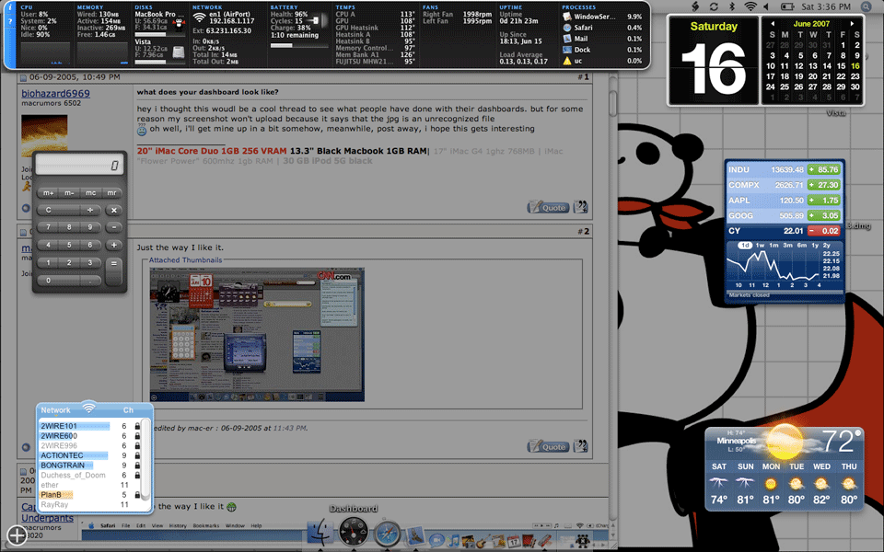The image size is (884, 552).
Task: Go to next month in calendar widget
Action: [852, 24]
